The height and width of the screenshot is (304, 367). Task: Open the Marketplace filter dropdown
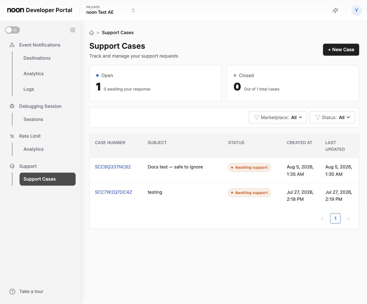[278, 118]
